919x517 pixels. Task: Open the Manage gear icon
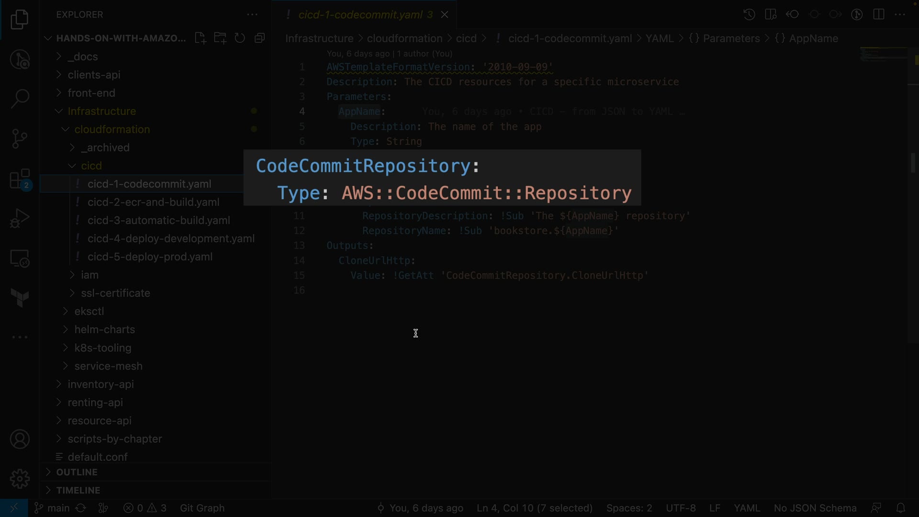coord(20,478)
